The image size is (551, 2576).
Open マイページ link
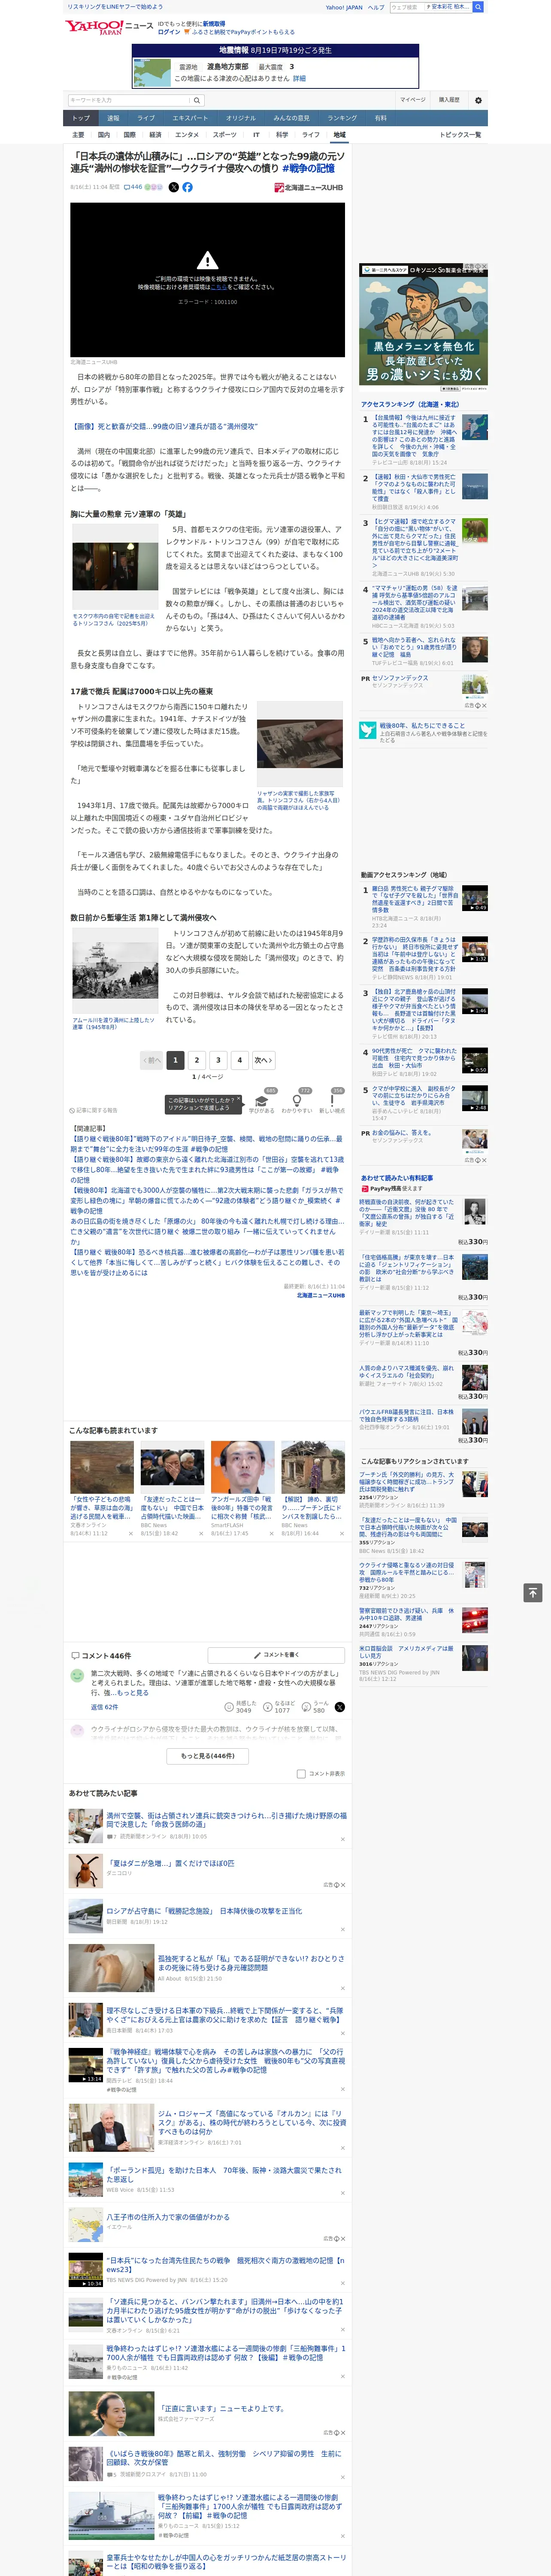pyautogui.click(x=412, y=100)
